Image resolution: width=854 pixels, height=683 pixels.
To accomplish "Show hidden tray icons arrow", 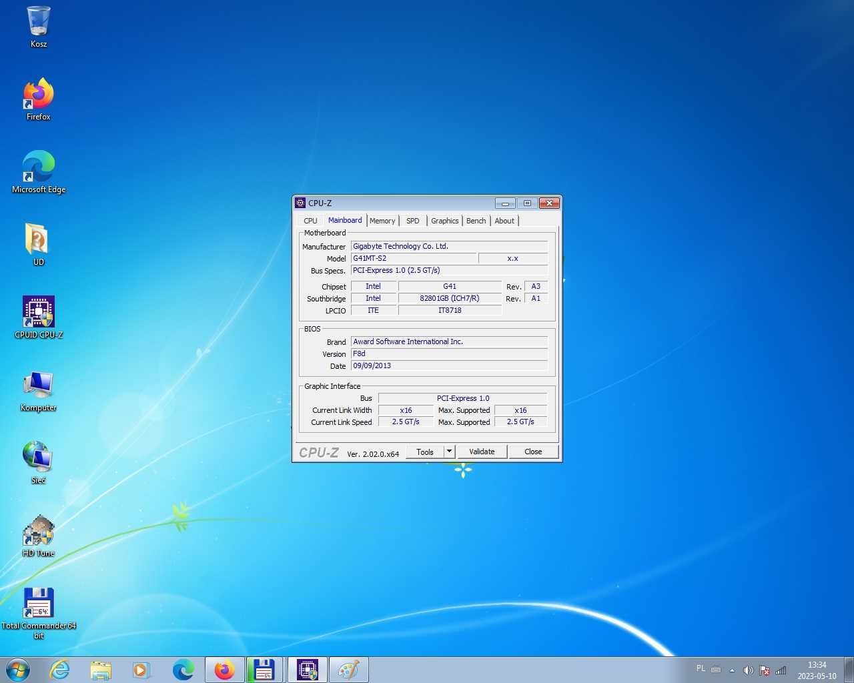I will pos(732,670).
